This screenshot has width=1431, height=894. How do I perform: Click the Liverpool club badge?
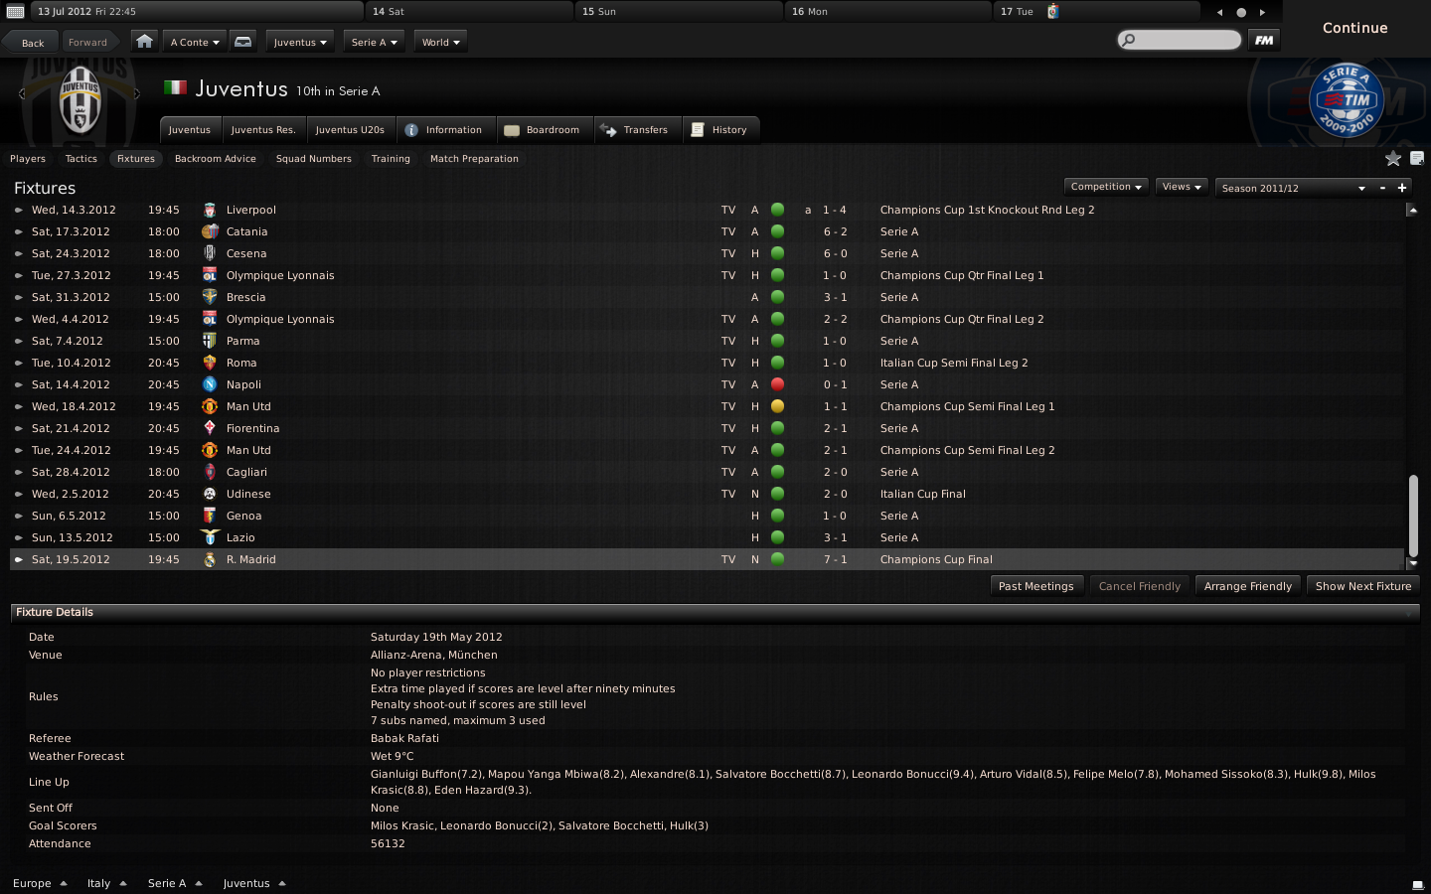pyautogui.click(x=210, y=210)
